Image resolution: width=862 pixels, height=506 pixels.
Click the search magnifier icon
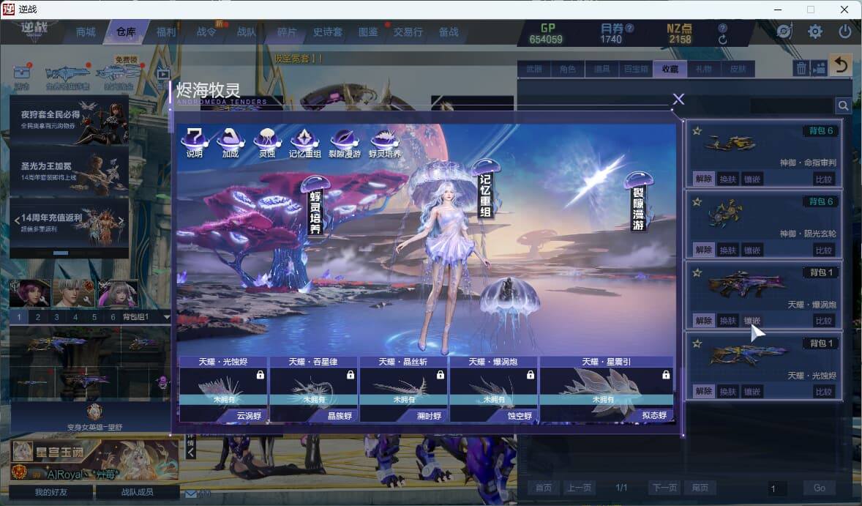843,105
